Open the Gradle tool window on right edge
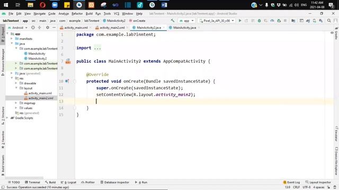This screenshot has height=190, width=339. tap(336, 33)
